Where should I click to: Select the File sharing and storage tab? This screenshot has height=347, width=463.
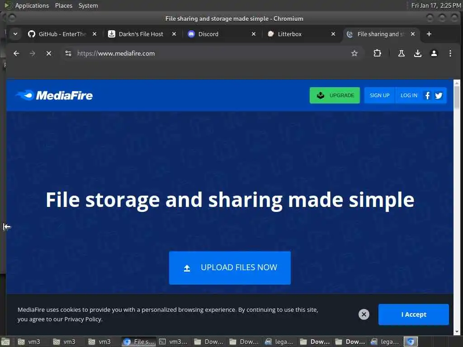click(x=380, y=34)
